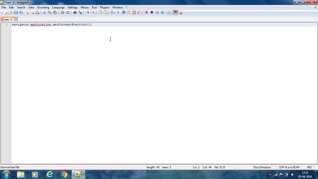Open the Search menu
Viewport: 318px width, 179px height.
point(21,7)
